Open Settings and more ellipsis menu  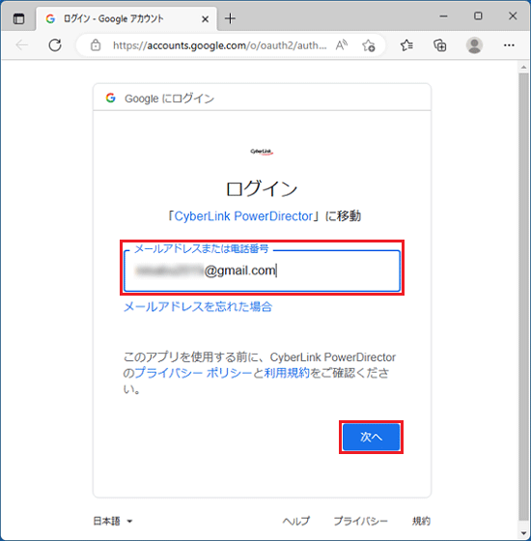click(x=509, y=45)
